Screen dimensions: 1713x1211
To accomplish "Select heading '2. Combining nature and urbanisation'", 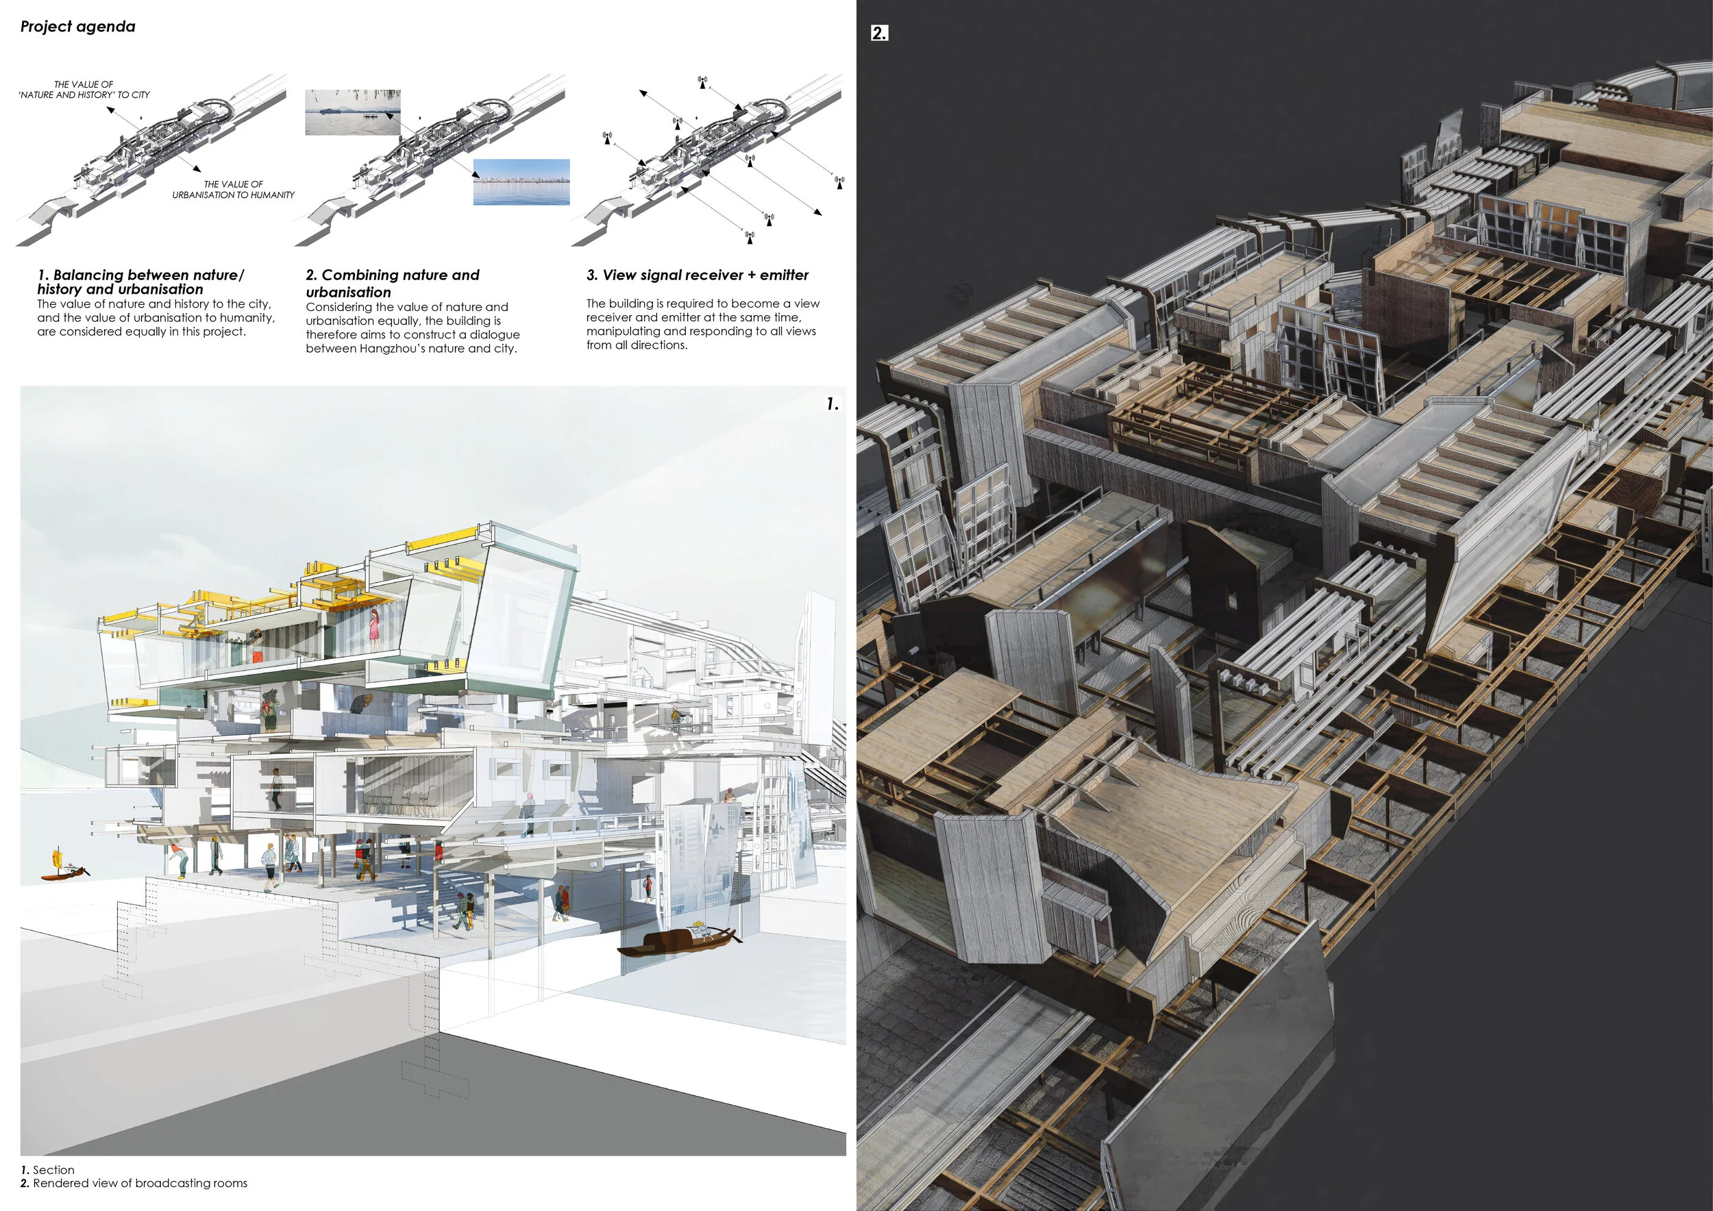I will [393, 284].
